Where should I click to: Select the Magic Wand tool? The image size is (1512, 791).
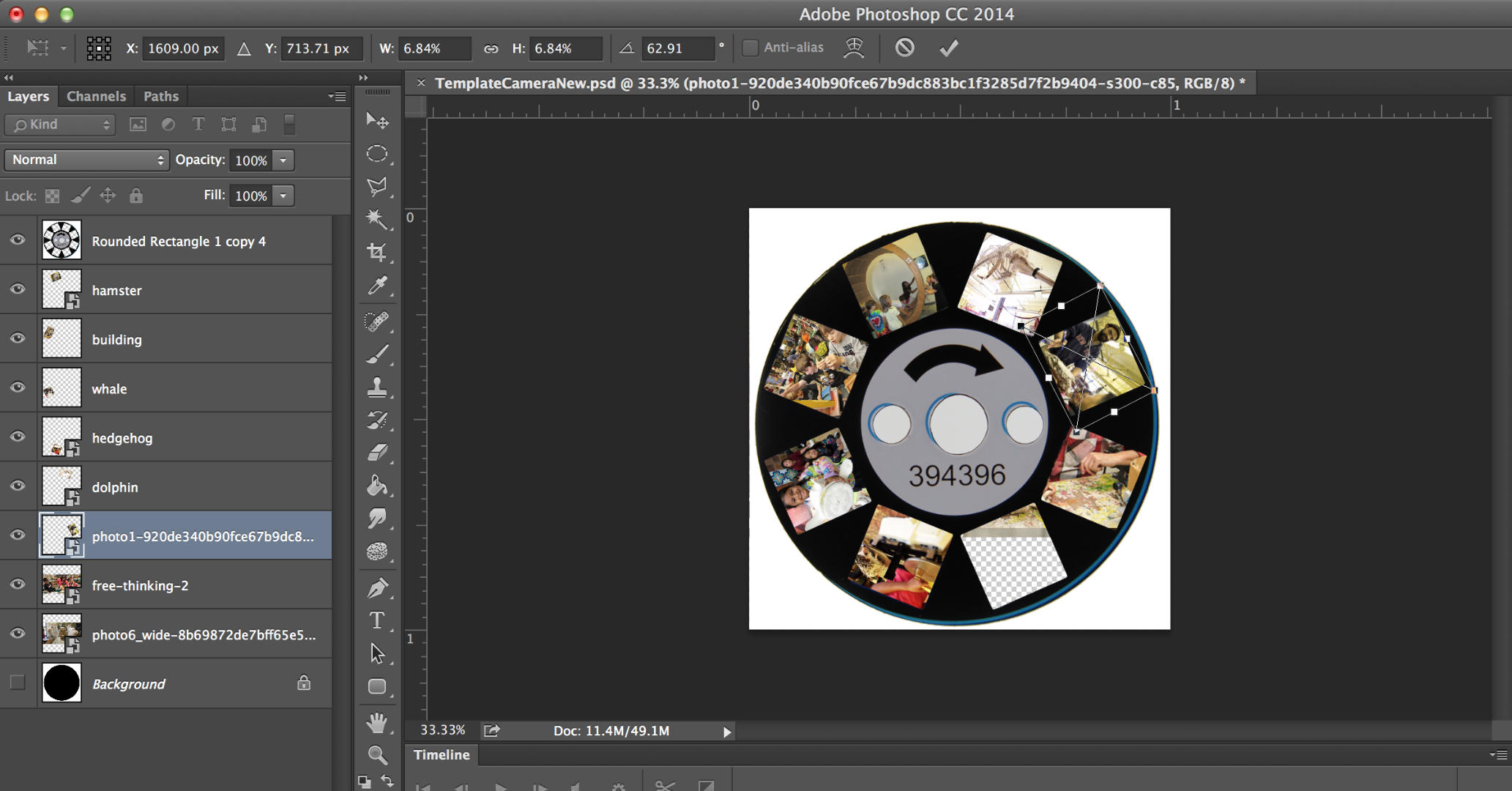pyautogui.click(x=377, y=218)
